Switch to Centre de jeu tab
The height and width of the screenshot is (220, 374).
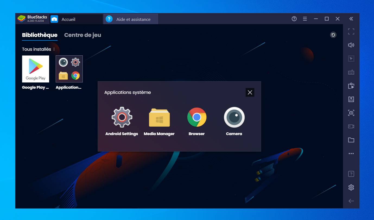[83, 35]
